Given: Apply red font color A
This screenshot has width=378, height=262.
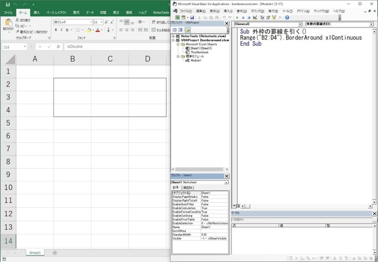Looking at the screenshot, I should click(x=98, y=30).
